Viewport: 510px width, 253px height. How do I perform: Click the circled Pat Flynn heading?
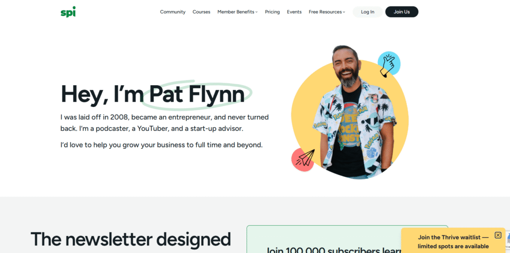coord(197,94)
